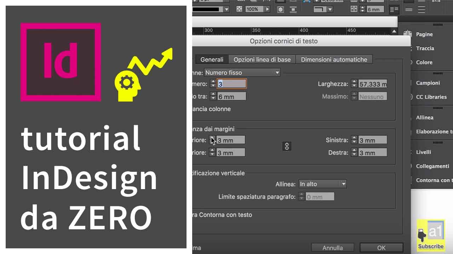Click the scroll-up arrow above the ruler
This screenshot has width=453, height=254.
click(x=394, y=31)
